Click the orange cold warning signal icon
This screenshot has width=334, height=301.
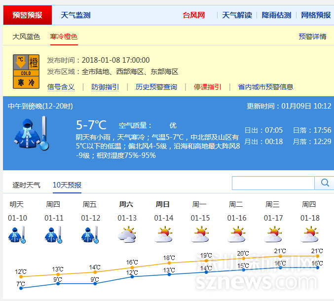coord(26,71)
